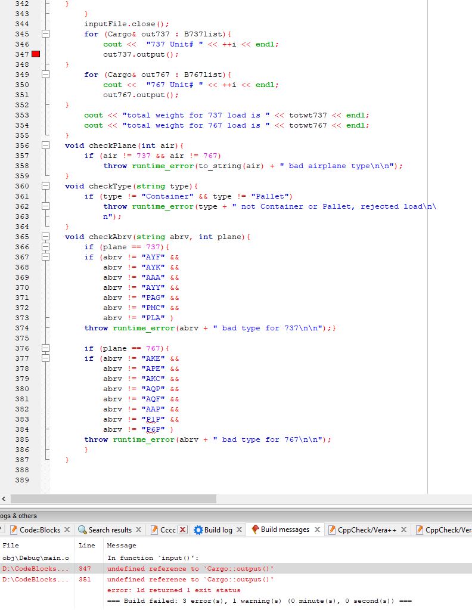Close the first CppCheck/Vera++ tab
Image resolution: width=472 pixels, height=610 pixels.
coord(403,530)
